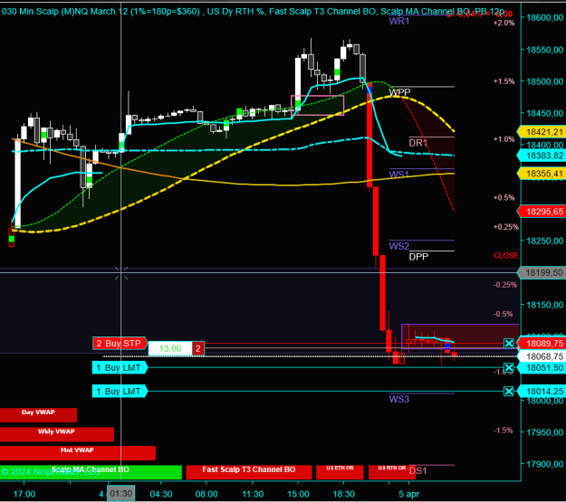Click the 5 apr date axis label

pos(409,494)
